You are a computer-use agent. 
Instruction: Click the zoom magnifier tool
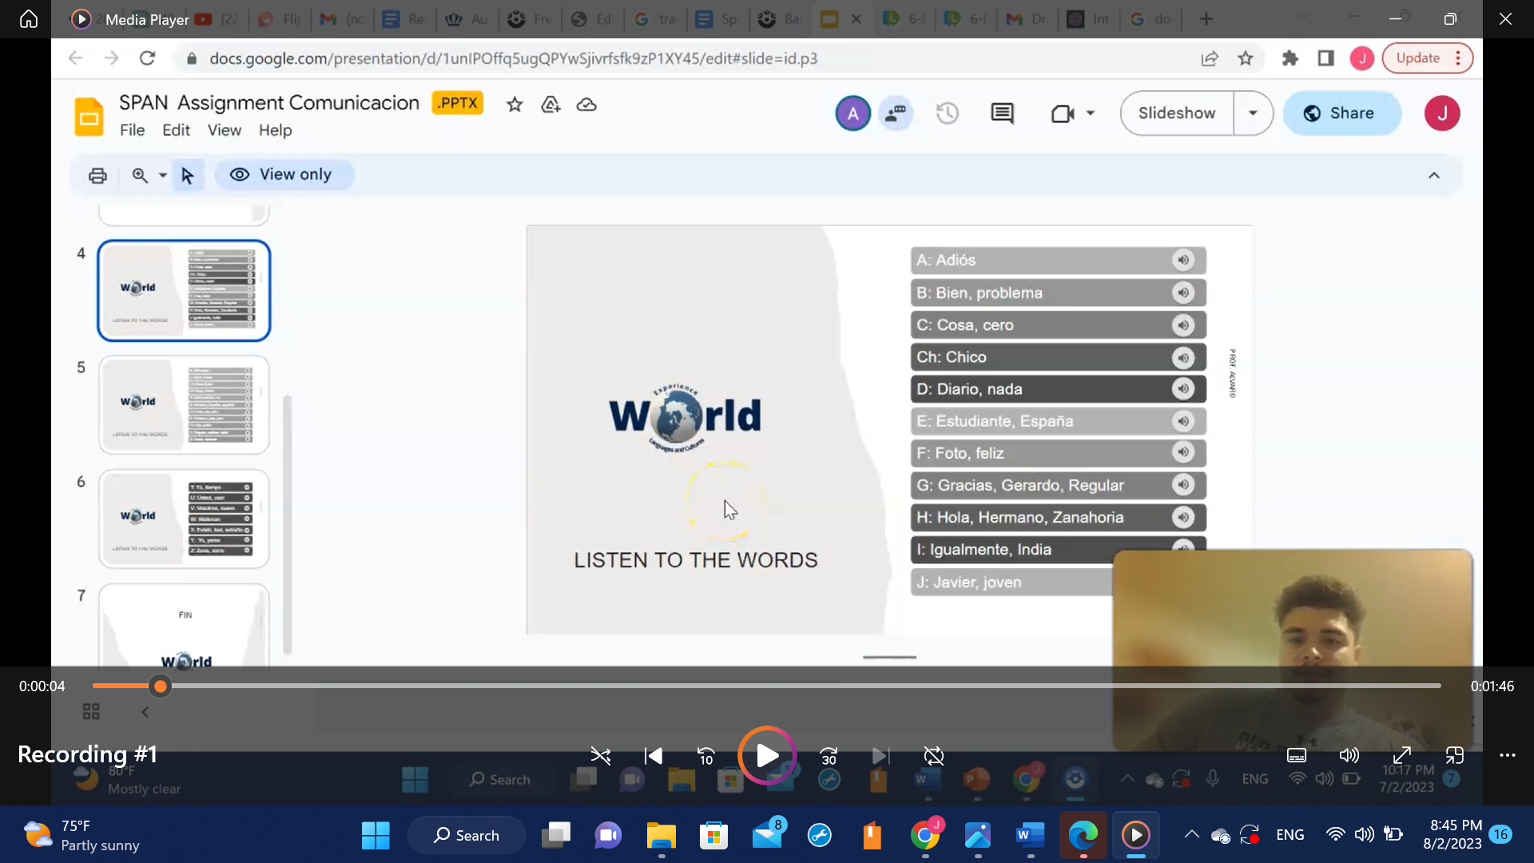point(140,175)
